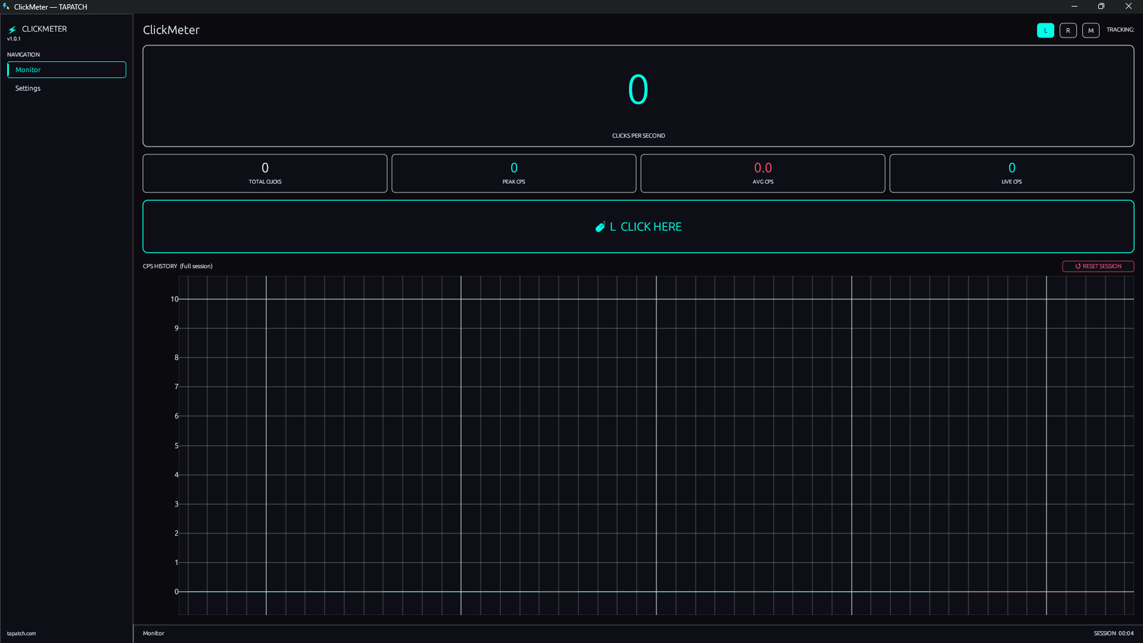
Task: Restore down the ClickMeter window
Action: tap(1101, 7)
